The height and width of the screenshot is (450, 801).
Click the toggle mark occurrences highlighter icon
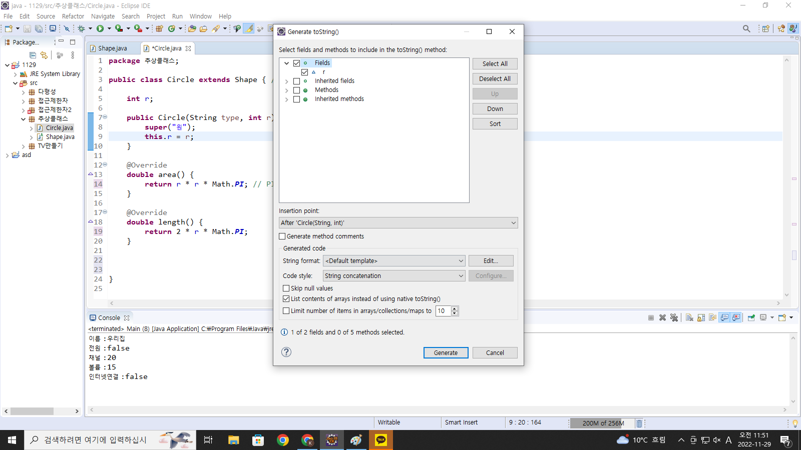tap(249, 28)
